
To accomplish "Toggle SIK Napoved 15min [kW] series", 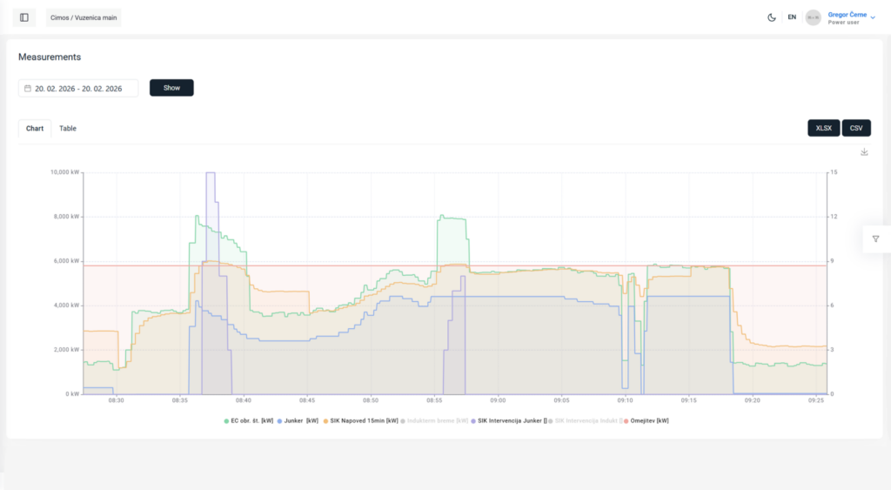I will [361, 420].
